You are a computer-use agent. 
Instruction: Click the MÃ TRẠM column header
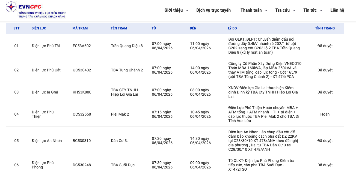(x=80, y=28)
